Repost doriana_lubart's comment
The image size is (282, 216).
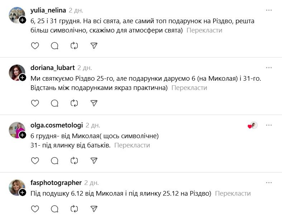[74, 103]
